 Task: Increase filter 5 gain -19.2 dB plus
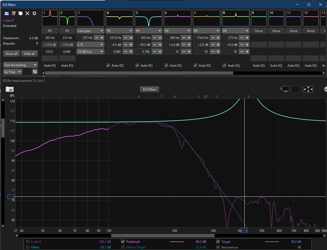click(x=160, y=45)
